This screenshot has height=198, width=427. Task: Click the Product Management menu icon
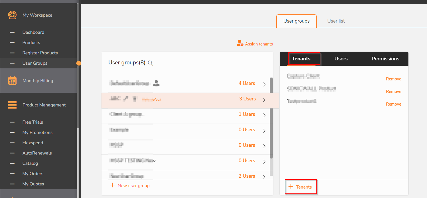pyautogui.click(x=12, y=105)
